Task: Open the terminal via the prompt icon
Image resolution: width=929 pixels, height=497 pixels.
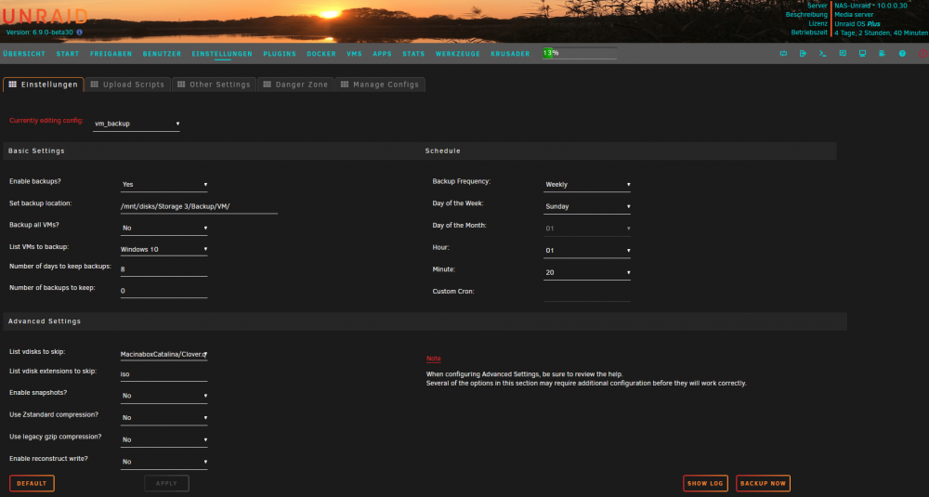Action: coord(822,53)
